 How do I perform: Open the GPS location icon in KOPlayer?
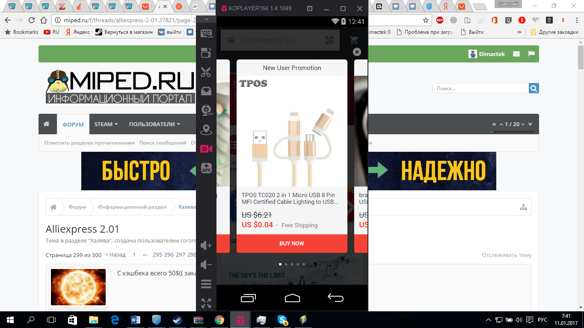[x=206, y=129]
